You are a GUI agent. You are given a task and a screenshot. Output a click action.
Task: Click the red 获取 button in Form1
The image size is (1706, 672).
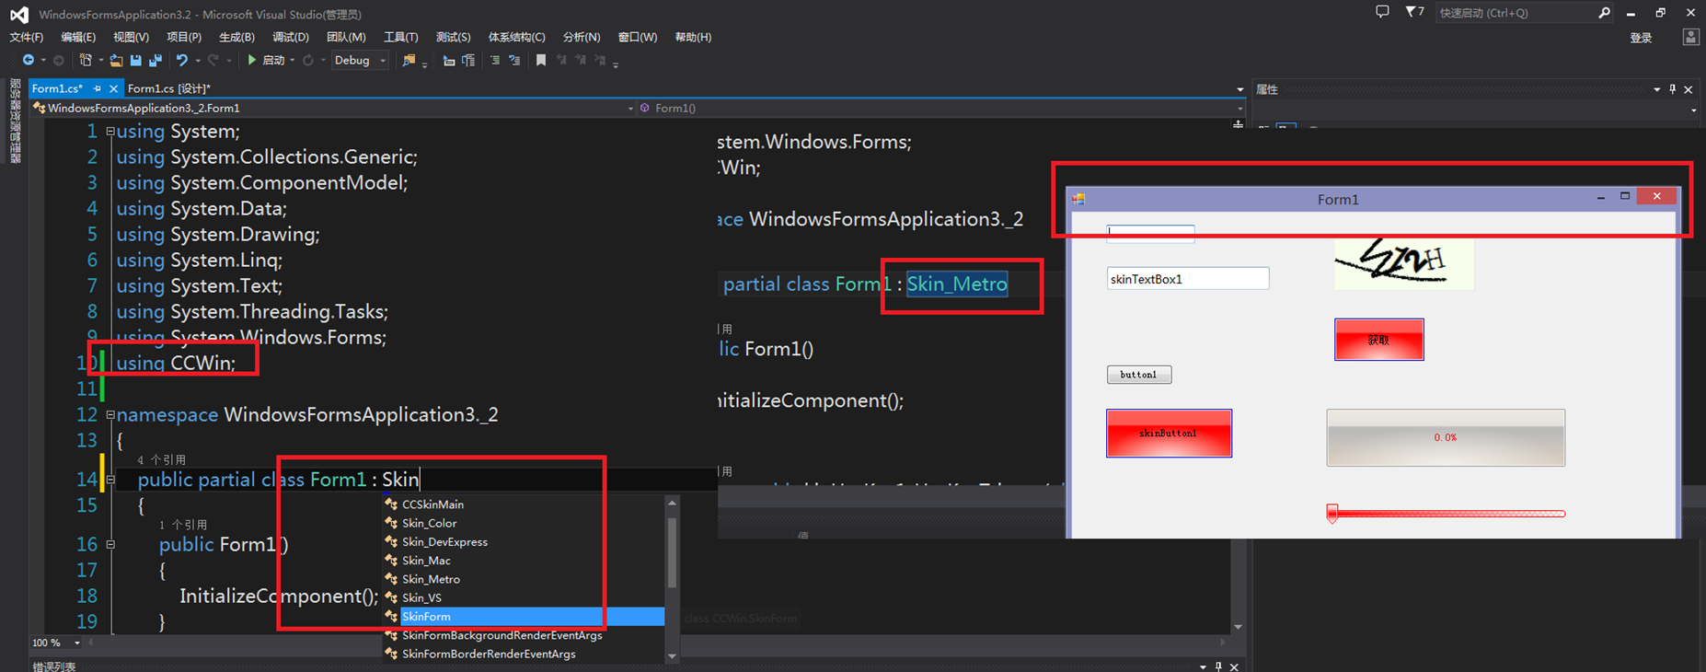(1378, 340)
